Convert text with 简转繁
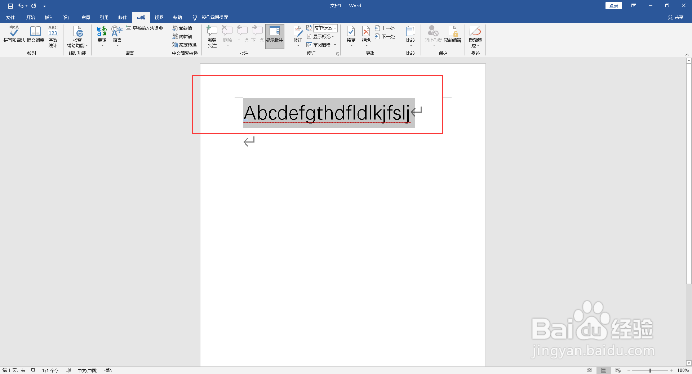The width and height of the screenshot is (692, 374). click(x=182, y=36)
